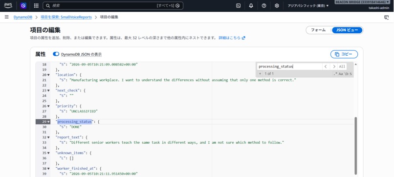Copy the JSON with コピー button

[x=344, y=54]
